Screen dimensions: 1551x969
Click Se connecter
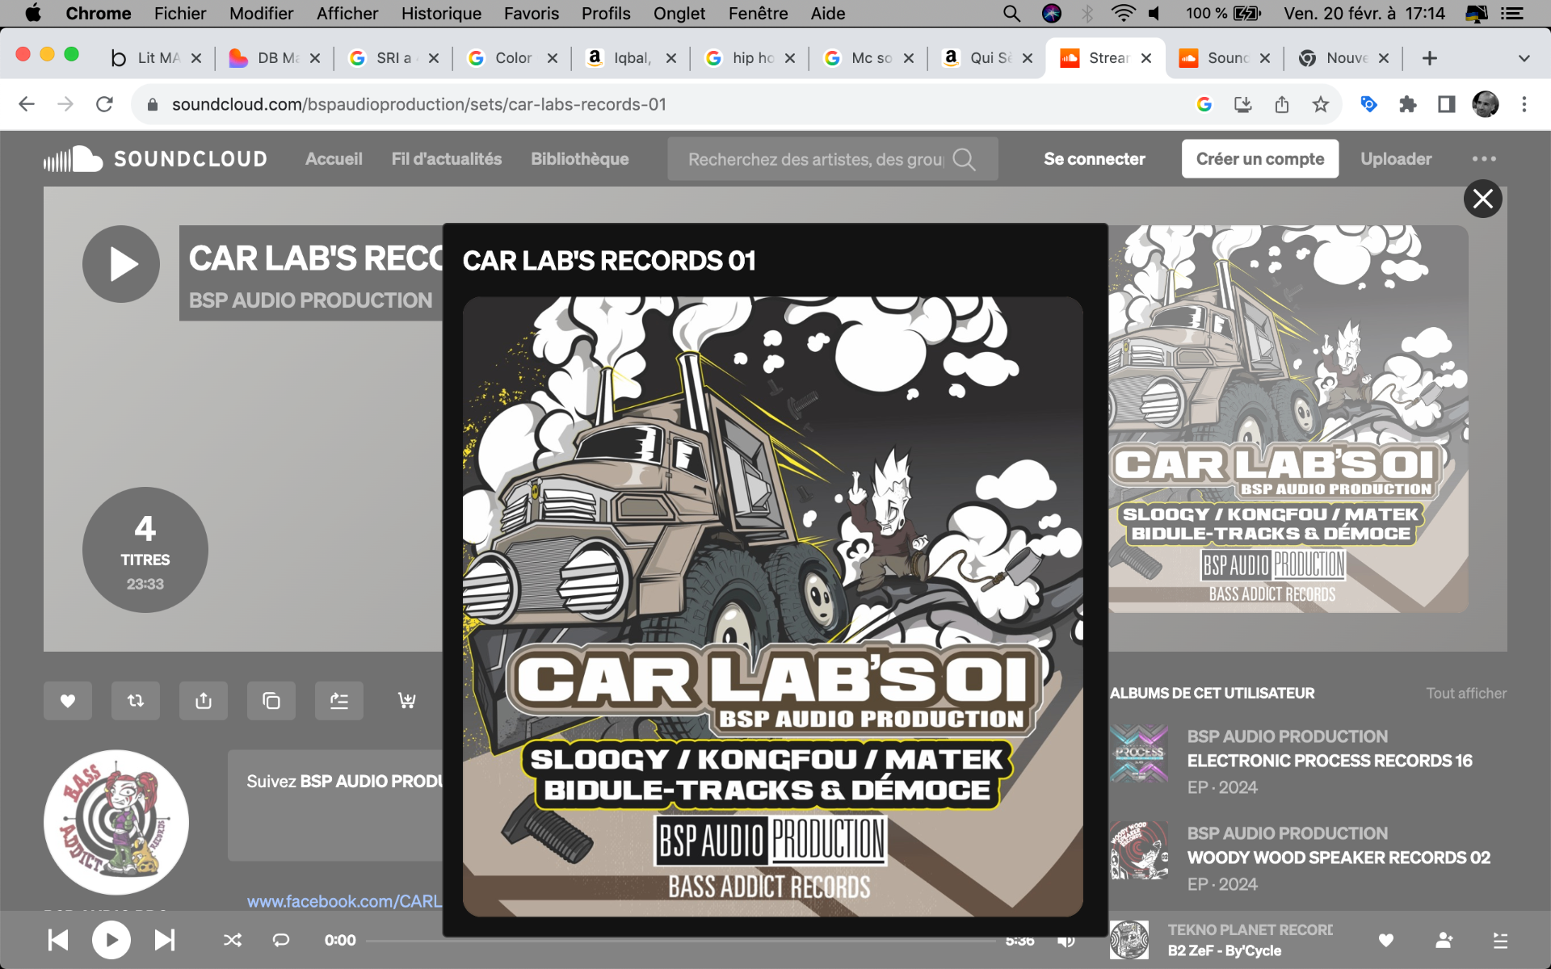pyautogui.click(x=1095, y=159)
